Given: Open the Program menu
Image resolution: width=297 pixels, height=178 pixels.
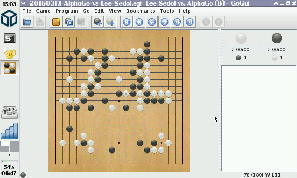Looking at the screenshot, I should tap(67, 11).
